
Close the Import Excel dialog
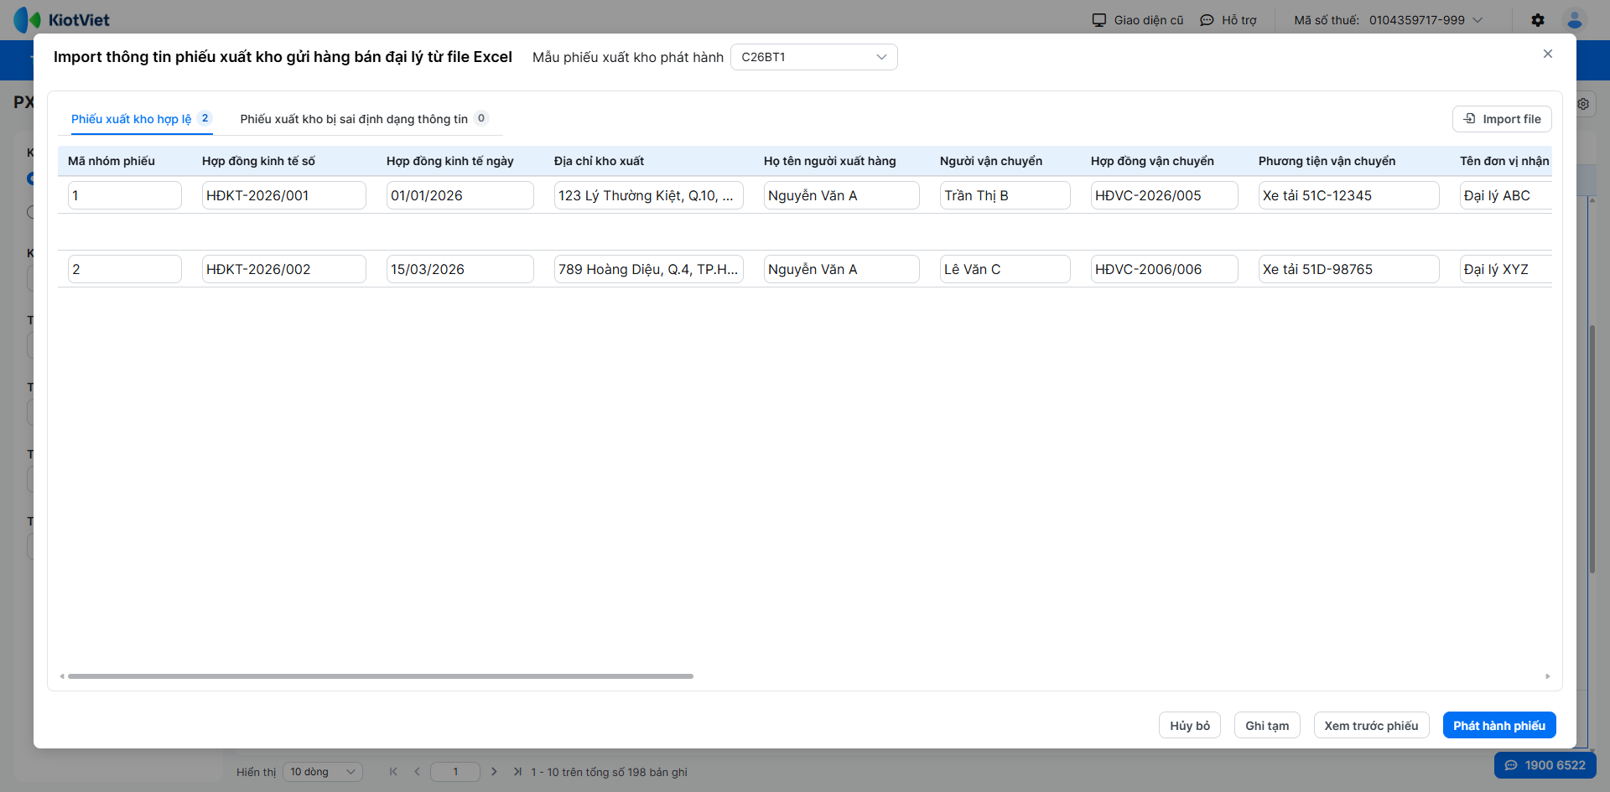pyautogui.click(x=1548, y=54)
